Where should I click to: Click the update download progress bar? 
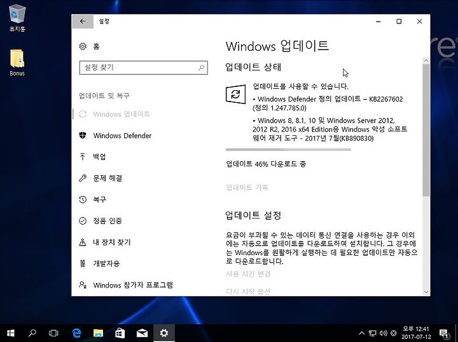coord(288,150)
